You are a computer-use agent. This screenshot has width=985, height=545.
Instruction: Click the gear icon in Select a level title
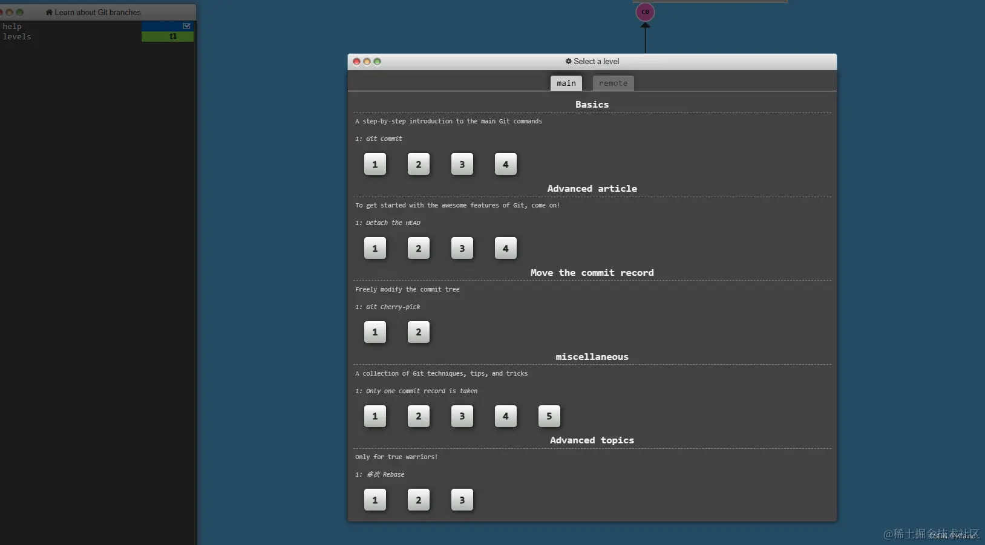tap(569, 61)
